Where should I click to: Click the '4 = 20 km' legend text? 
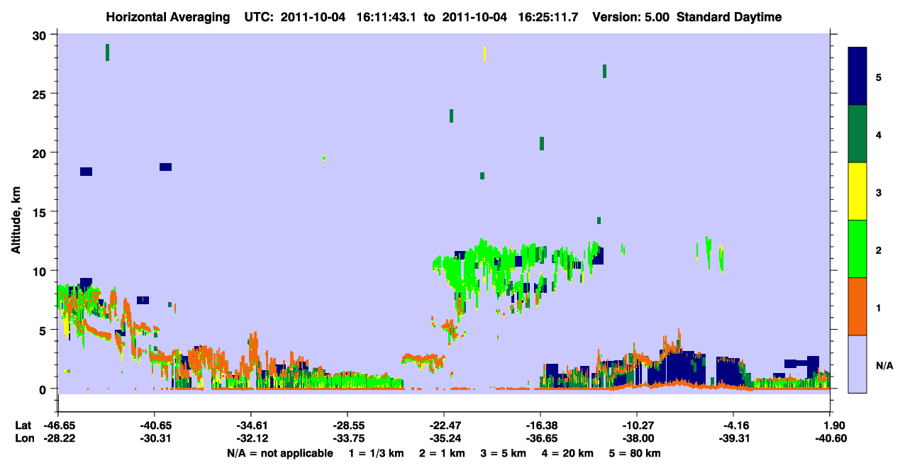pos(566,453)
